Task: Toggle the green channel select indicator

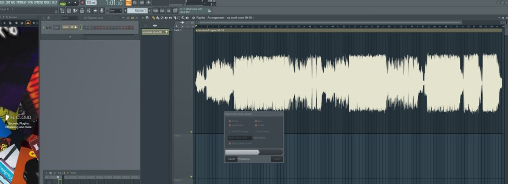Action: (81, 27)
